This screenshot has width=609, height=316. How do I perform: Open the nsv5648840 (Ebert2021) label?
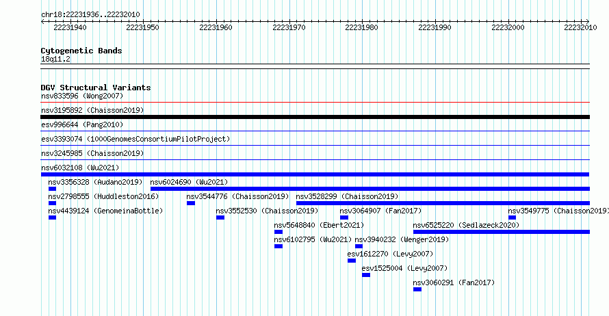(x=319, y=225)
